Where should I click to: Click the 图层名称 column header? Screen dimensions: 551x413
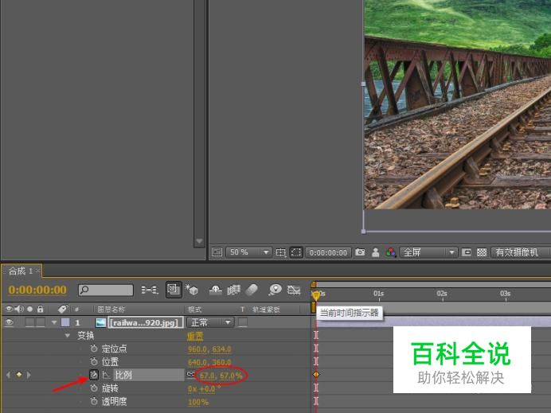(x=111, y=310)
